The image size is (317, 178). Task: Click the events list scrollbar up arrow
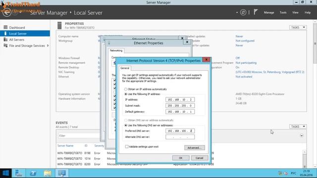pyautogui.click(x=305, y=152)
